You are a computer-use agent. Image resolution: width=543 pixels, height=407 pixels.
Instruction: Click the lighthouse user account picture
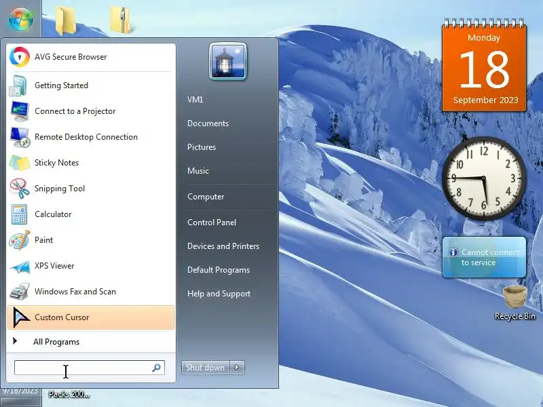coord(228,62)
